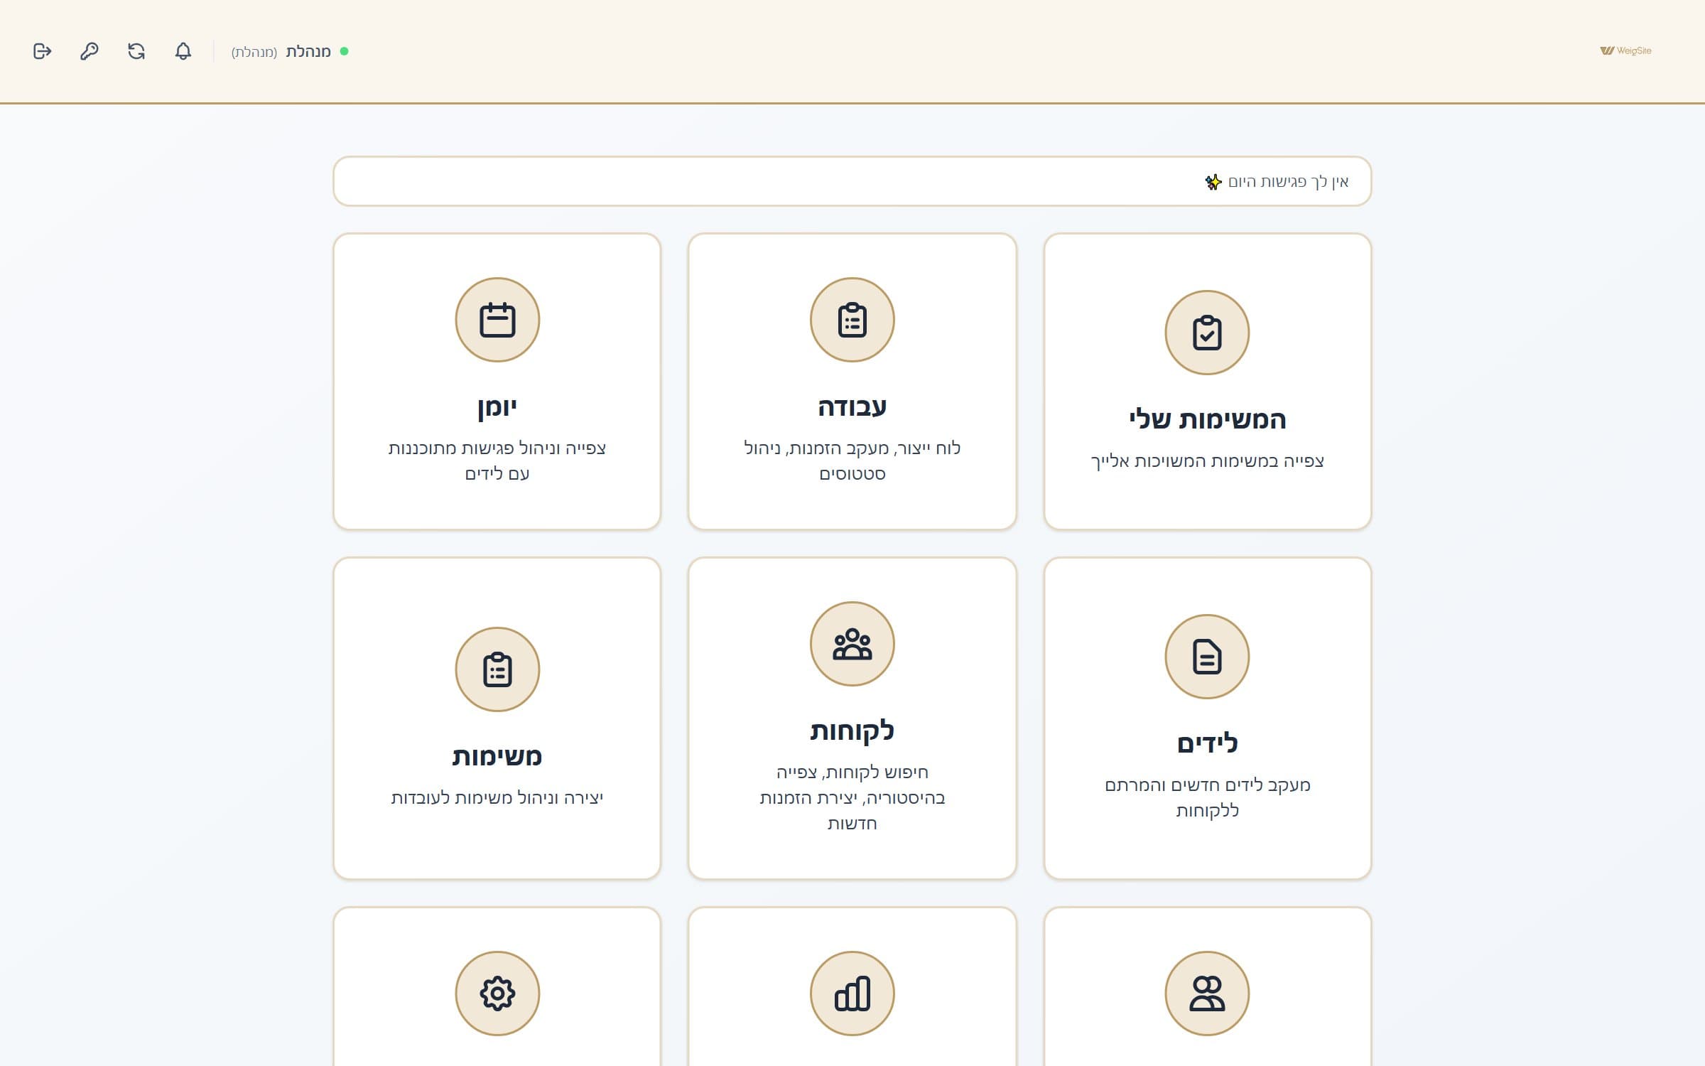Click the WeigSite logo
Viewport: 1705px width, 1066px height.
coord(1625,50)
